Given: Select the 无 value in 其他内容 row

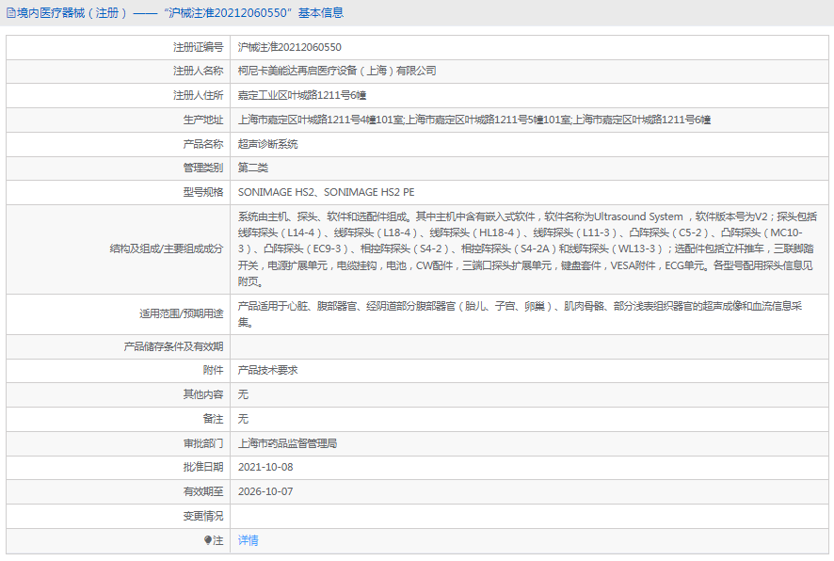Looking at the screenshot, I should (243, 394).
